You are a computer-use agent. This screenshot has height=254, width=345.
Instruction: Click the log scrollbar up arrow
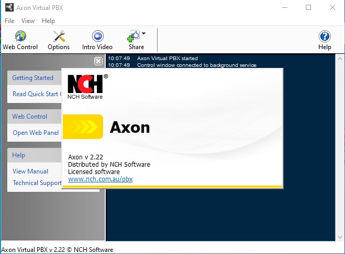[340, 59]
